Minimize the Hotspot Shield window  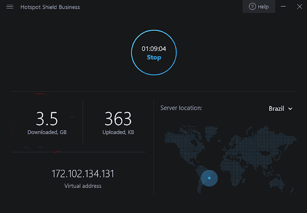[x=283, y=7]
